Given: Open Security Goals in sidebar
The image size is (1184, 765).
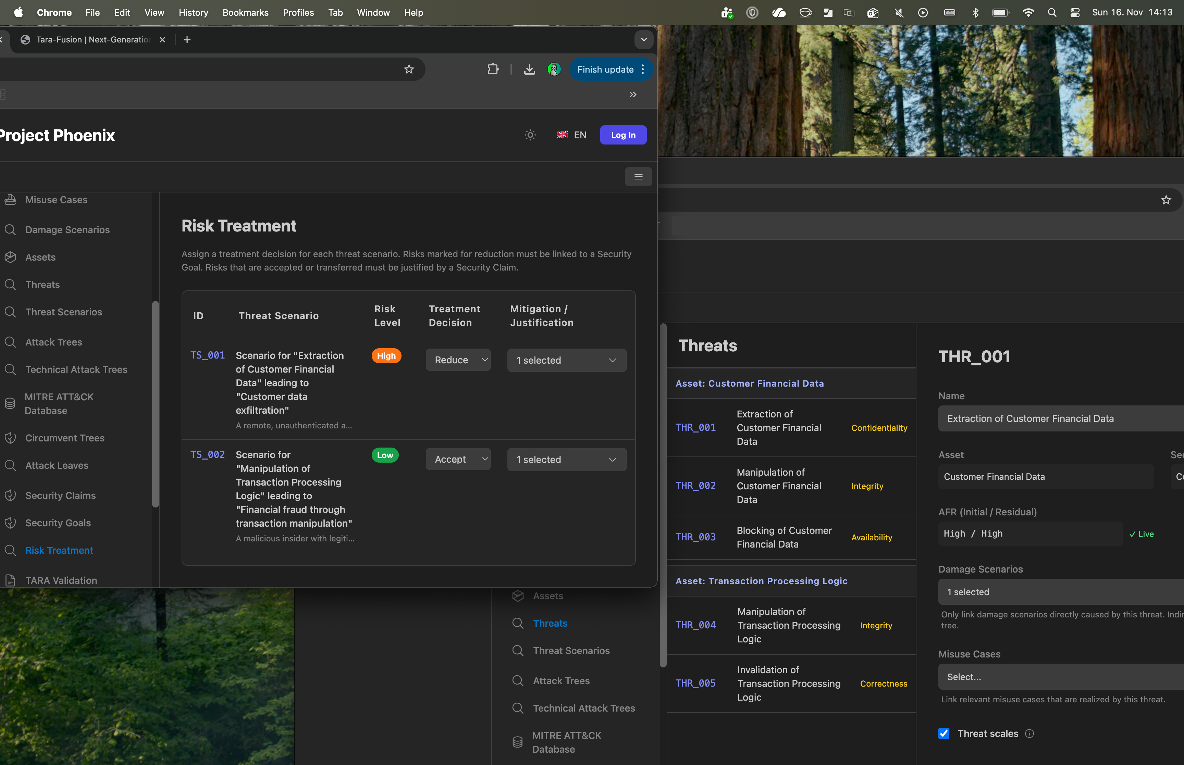Looking at the screenshot, I should (58, 523).
